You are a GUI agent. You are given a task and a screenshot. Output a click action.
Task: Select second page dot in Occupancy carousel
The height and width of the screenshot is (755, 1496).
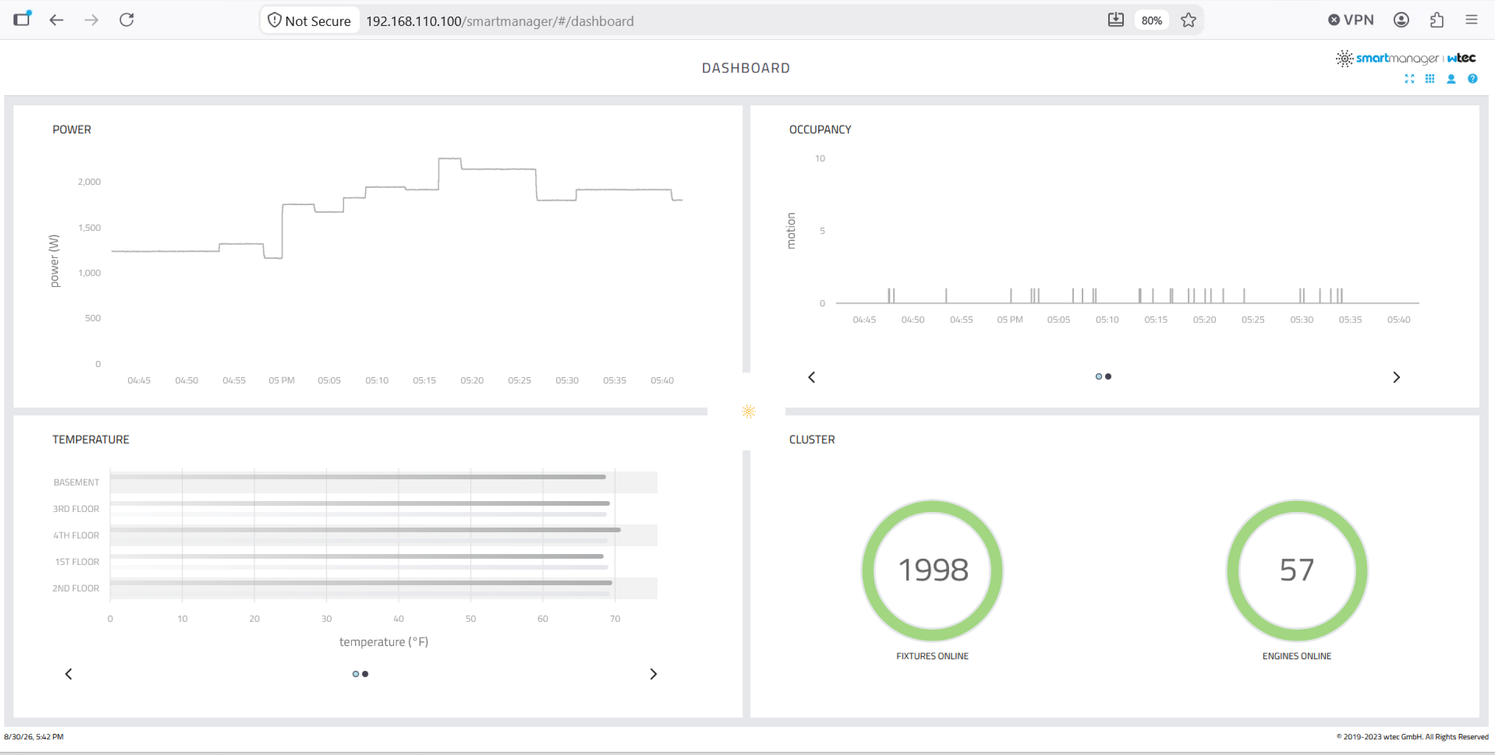point(1109,376)
